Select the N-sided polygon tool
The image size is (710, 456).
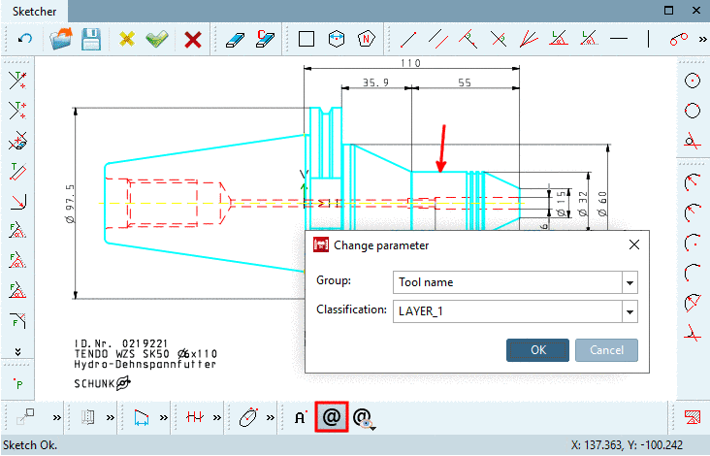[x=367, y=39]
